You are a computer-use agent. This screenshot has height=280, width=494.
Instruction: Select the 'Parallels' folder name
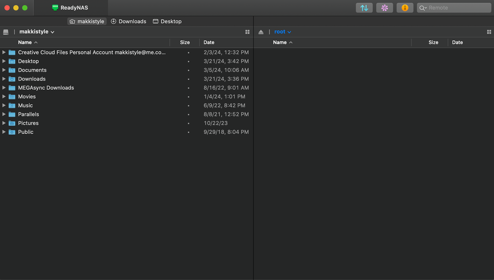click(28, 114)
